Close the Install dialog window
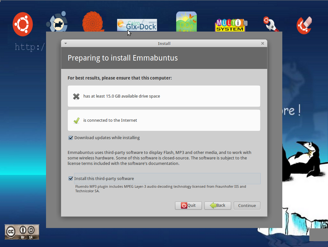The image size is (328, 247). pyautogui.click(x=263, y=43)
